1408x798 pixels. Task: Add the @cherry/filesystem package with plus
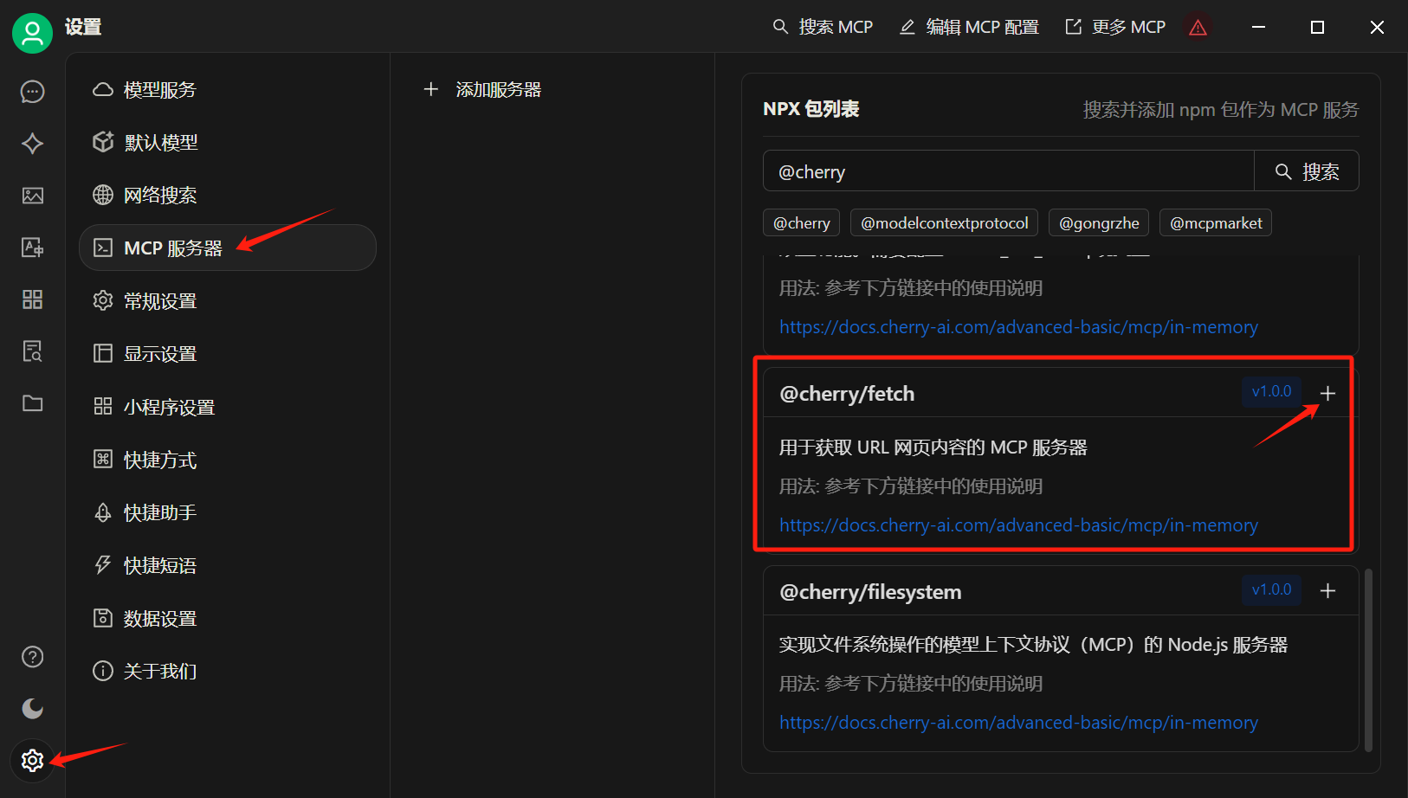[1327, 591]
